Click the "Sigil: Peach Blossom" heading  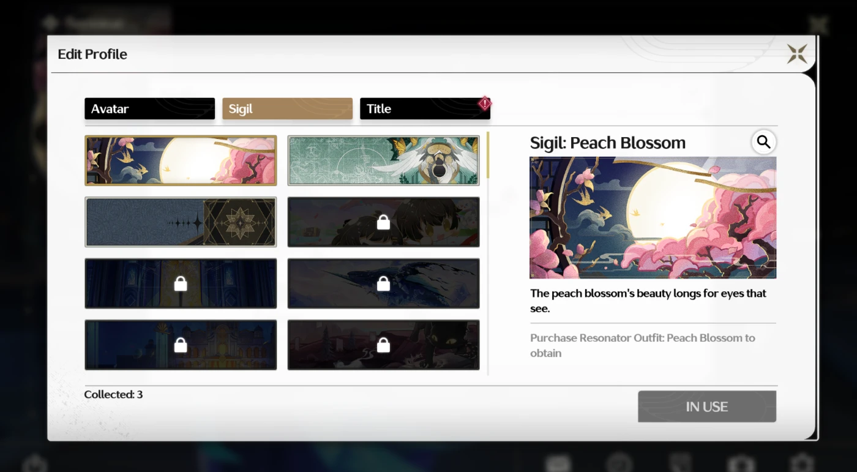[608, 143]
